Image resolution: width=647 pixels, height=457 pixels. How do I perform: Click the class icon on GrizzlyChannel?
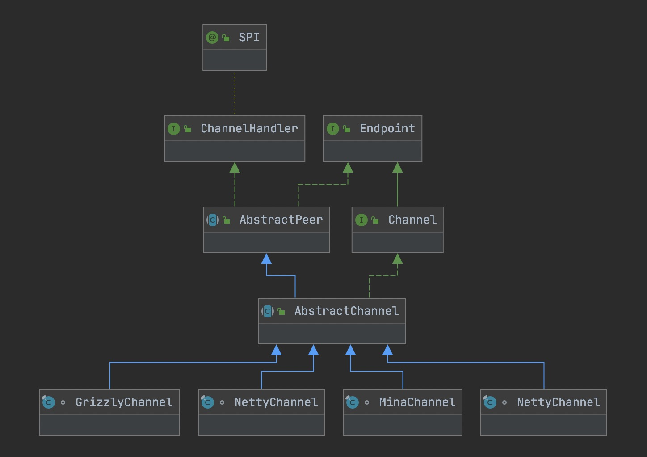(x=48, y=402)
